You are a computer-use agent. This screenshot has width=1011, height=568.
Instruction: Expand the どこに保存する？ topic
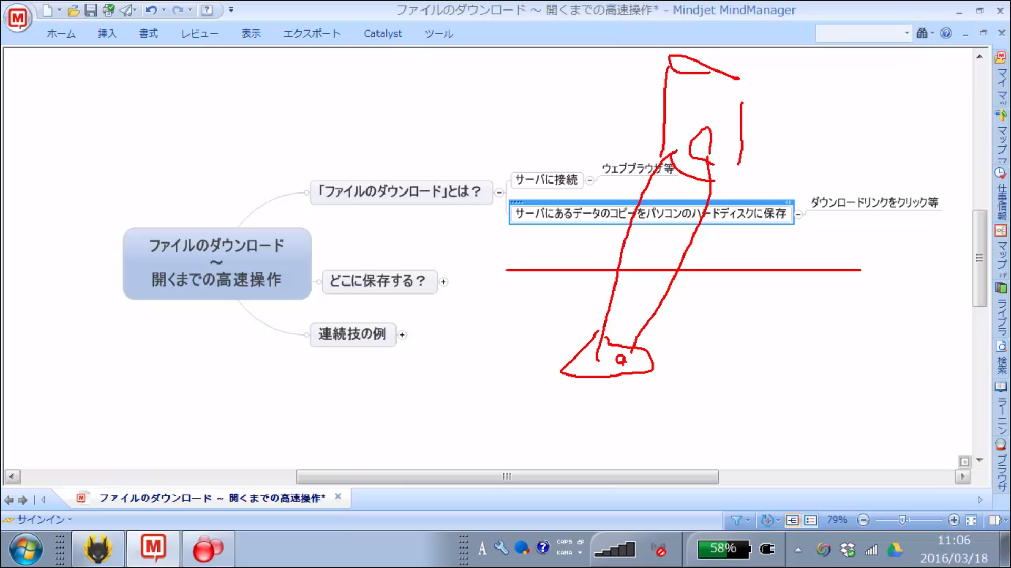click(443, 282)
